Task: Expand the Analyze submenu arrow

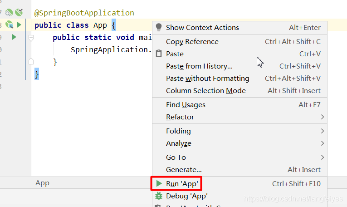Action: (323, 143)
